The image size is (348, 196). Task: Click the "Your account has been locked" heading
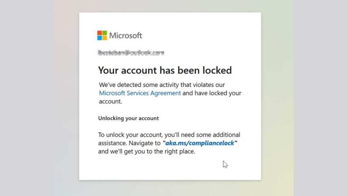click(x=165, y=70)
